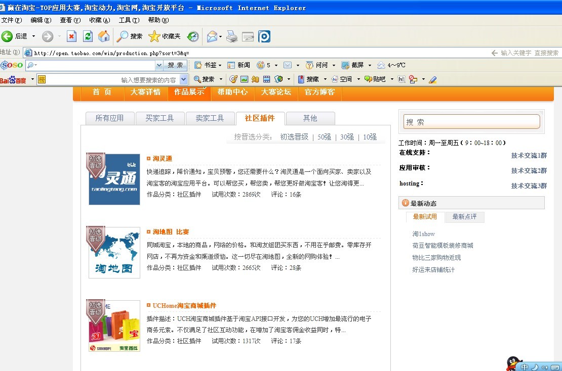562x371 pixels.
Task: Click Baidu 知 (Zhidao) icon
Action: coord(255,79)
